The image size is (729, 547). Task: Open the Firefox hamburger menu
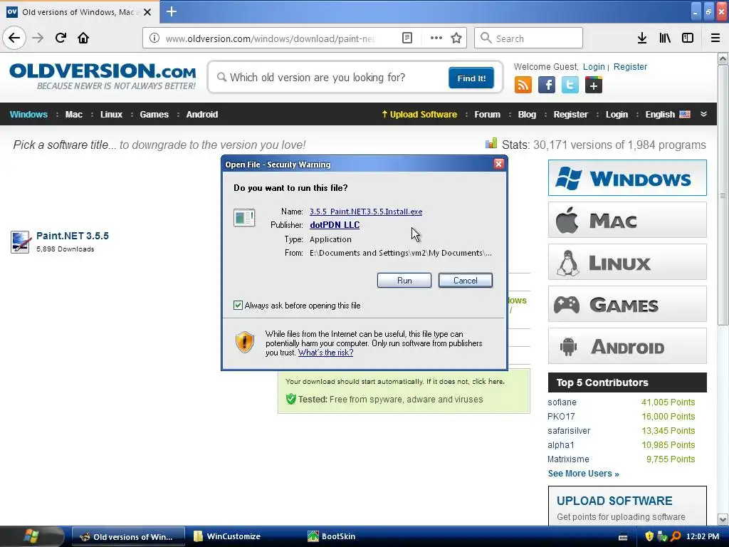(715, 38)
